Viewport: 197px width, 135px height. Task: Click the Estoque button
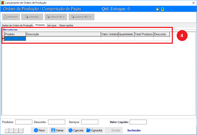tap(32, 17)
